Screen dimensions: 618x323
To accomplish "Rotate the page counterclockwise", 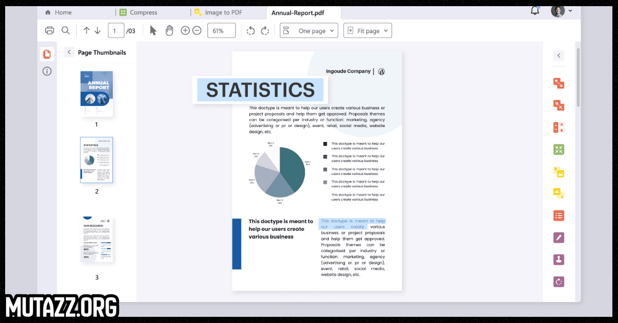I will click(251, 31).
